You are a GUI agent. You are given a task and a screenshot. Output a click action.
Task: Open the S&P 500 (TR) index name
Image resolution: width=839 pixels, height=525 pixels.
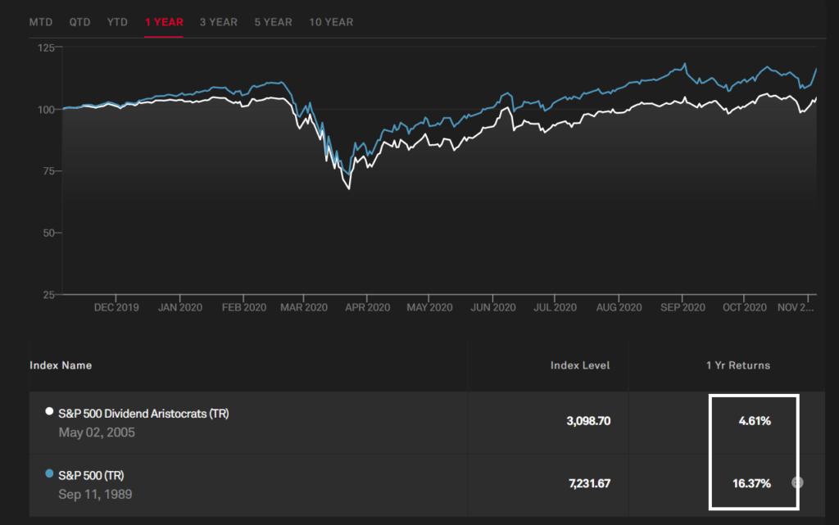click(91, 475)
